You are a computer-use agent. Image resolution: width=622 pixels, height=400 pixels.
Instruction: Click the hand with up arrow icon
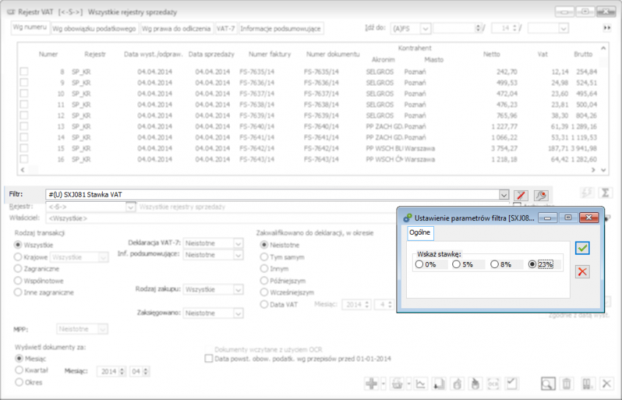click(457, 383)
